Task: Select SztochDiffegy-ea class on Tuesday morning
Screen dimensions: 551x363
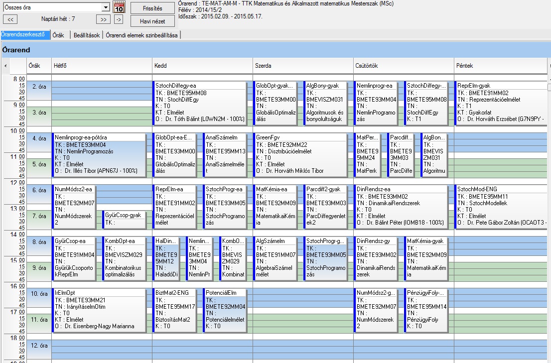Action: point(200,104)
